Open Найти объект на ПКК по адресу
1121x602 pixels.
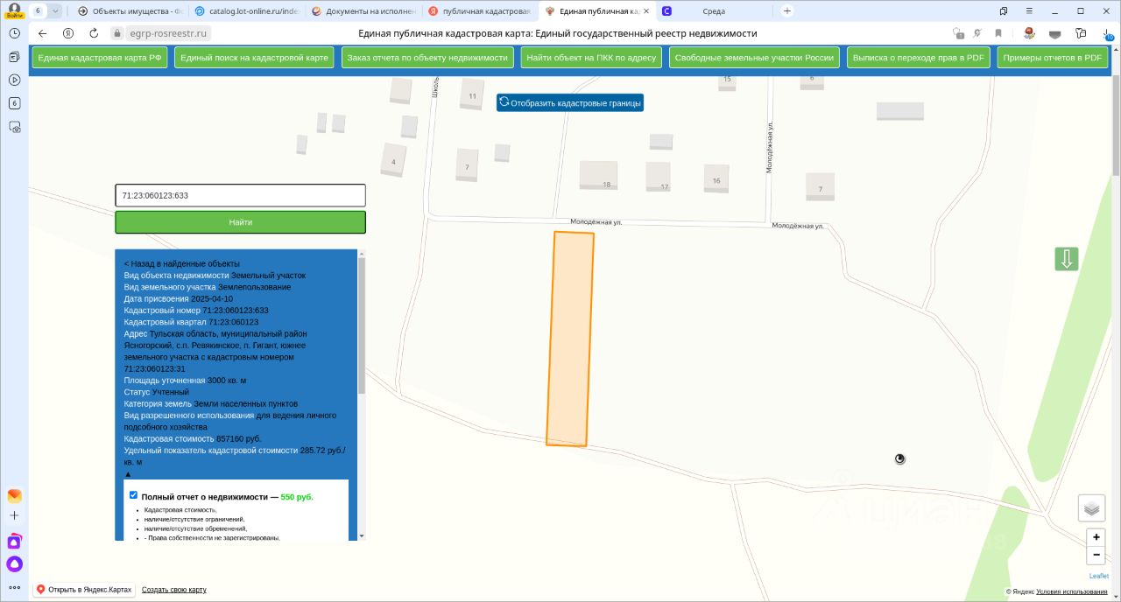tap(591, 57)
